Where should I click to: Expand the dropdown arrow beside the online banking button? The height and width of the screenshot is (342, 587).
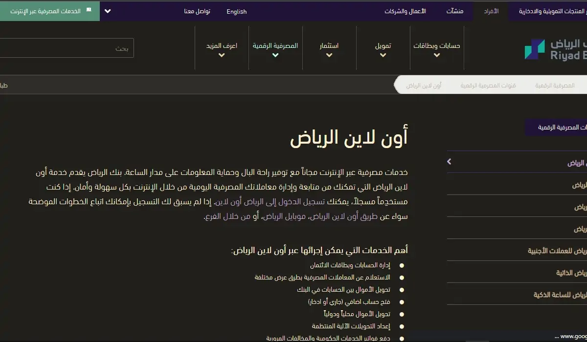click(108, 11)
